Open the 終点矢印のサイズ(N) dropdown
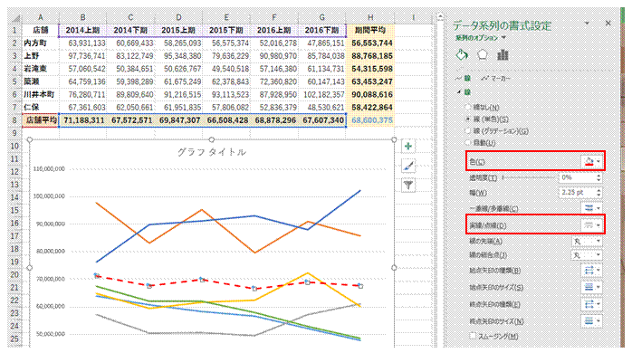Viewport: 632px width, 353px height. coord(592,321)
